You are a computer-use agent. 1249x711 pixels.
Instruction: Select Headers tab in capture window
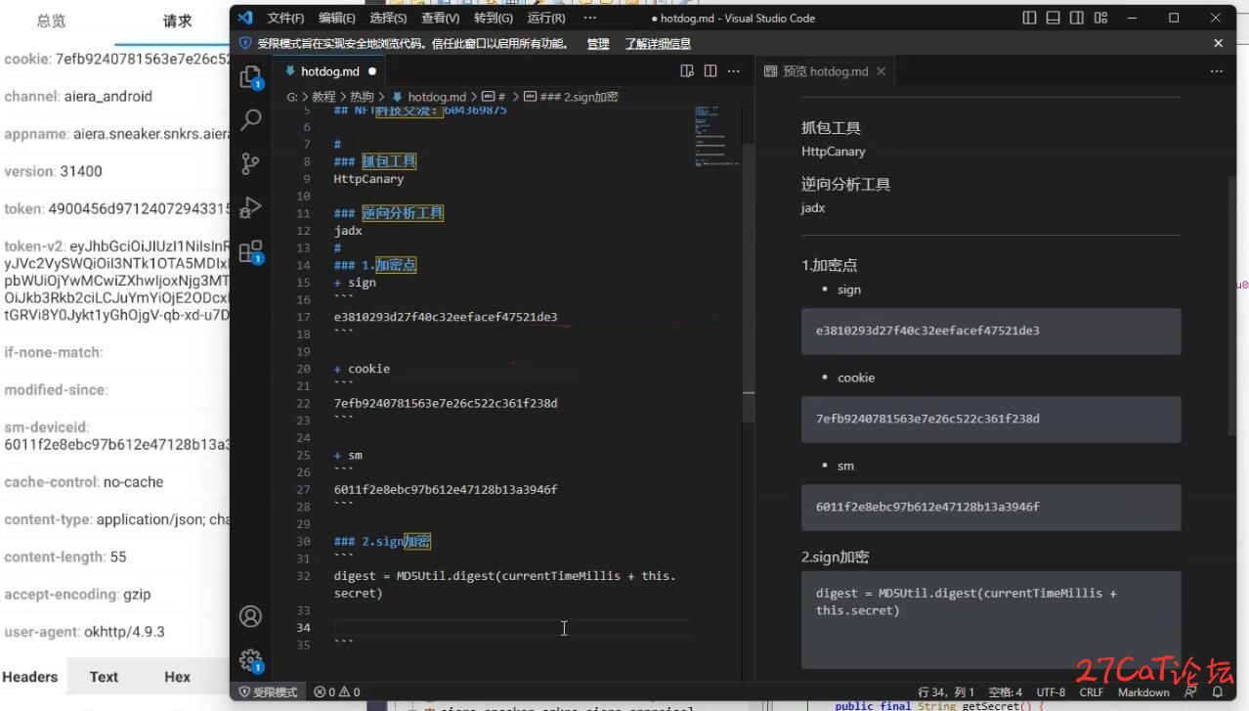pyautogui.click(x=29, y=677)
